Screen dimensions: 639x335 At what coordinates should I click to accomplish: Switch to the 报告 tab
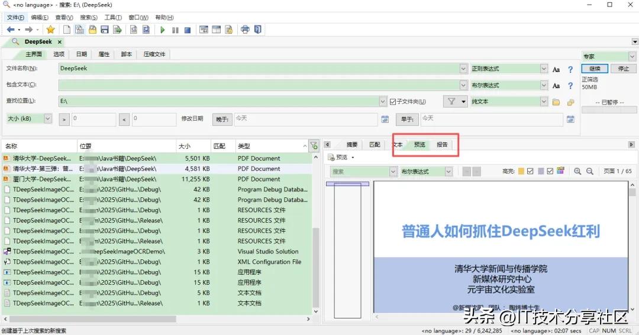(x=442, y=145)
